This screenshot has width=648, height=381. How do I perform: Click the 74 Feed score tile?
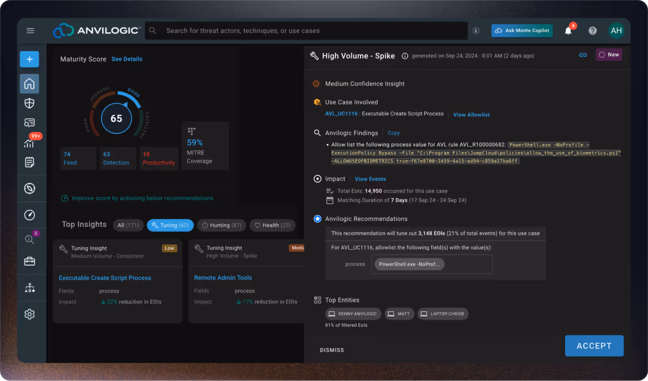pyautogui.click(x=78, y=159)
